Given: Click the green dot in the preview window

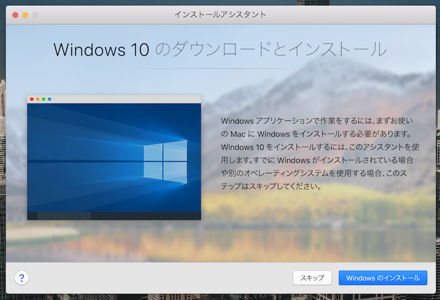Looking at the screenshot, I should [x=43, y=99].
